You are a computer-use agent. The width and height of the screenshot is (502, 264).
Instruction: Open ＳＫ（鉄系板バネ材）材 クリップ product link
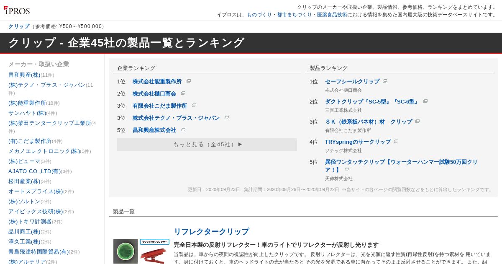tap(369, 122)
